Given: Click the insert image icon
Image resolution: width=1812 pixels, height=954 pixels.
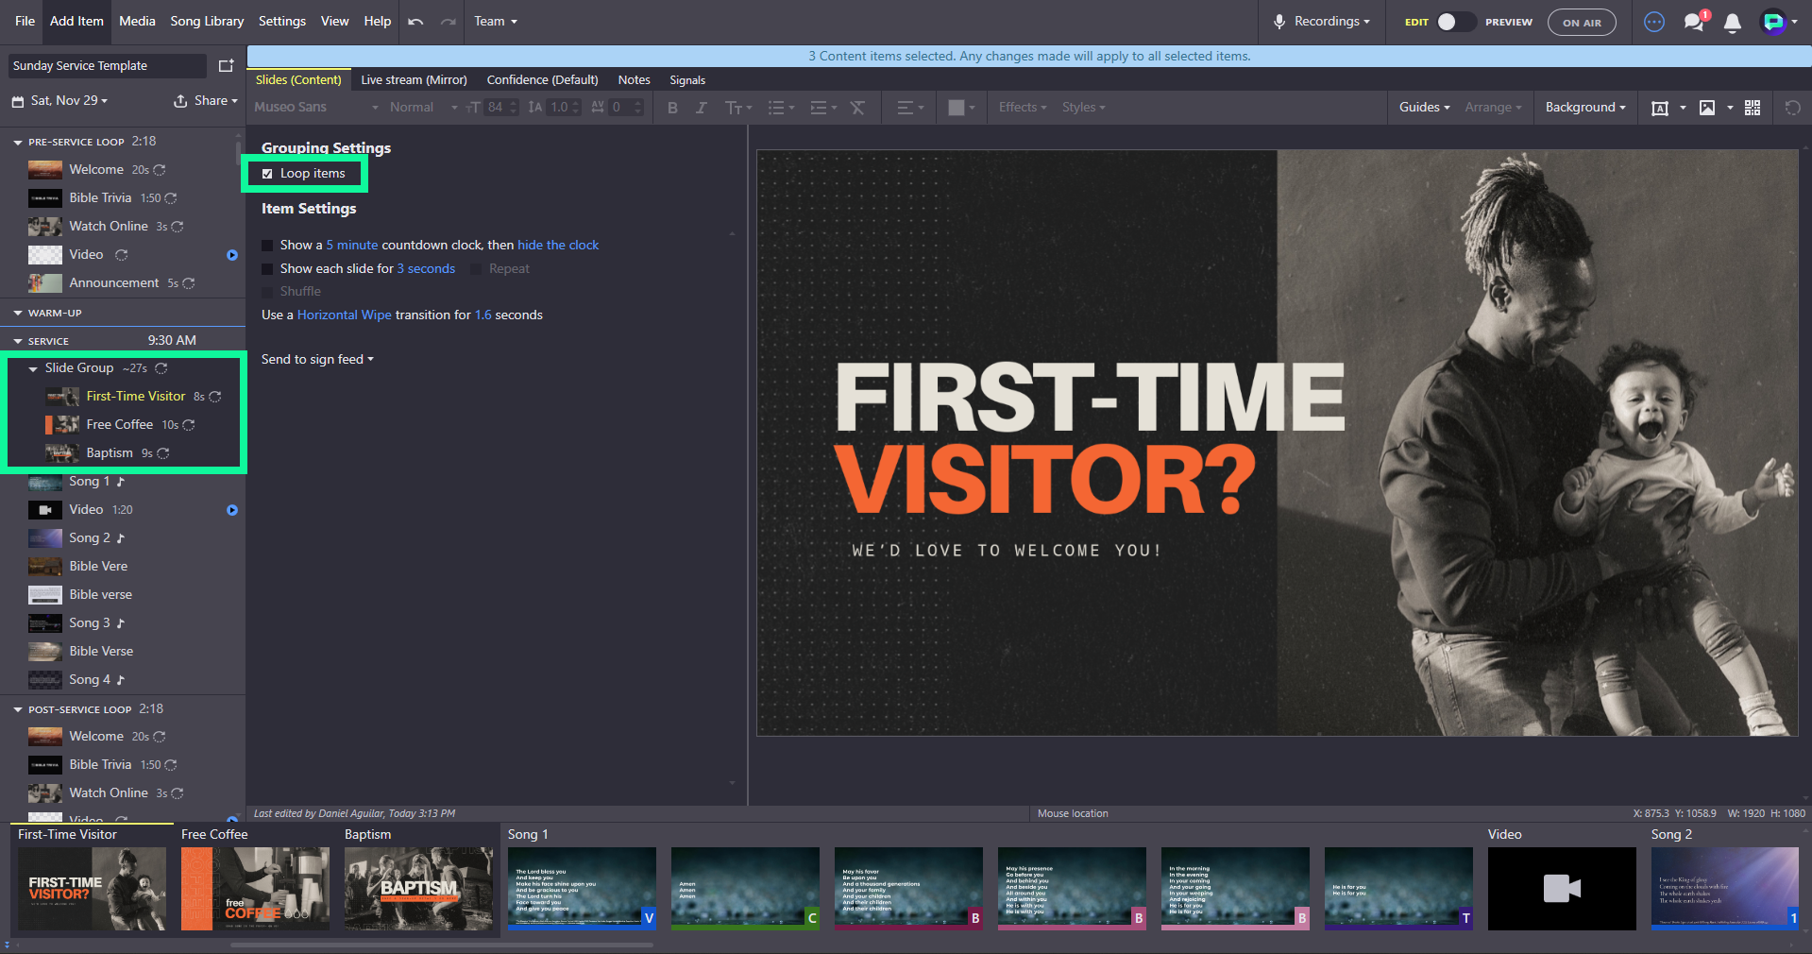Looking at the screenshot, I should [x=1707, y=108].
